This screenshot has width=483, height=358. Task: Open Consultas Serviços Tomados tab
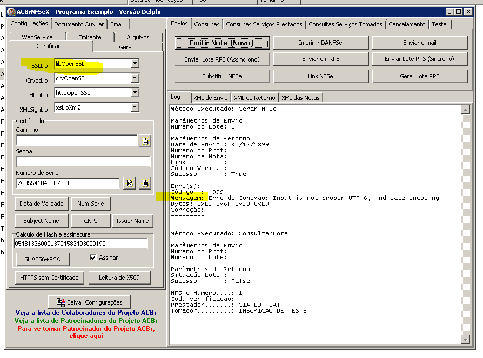(345, 24)
